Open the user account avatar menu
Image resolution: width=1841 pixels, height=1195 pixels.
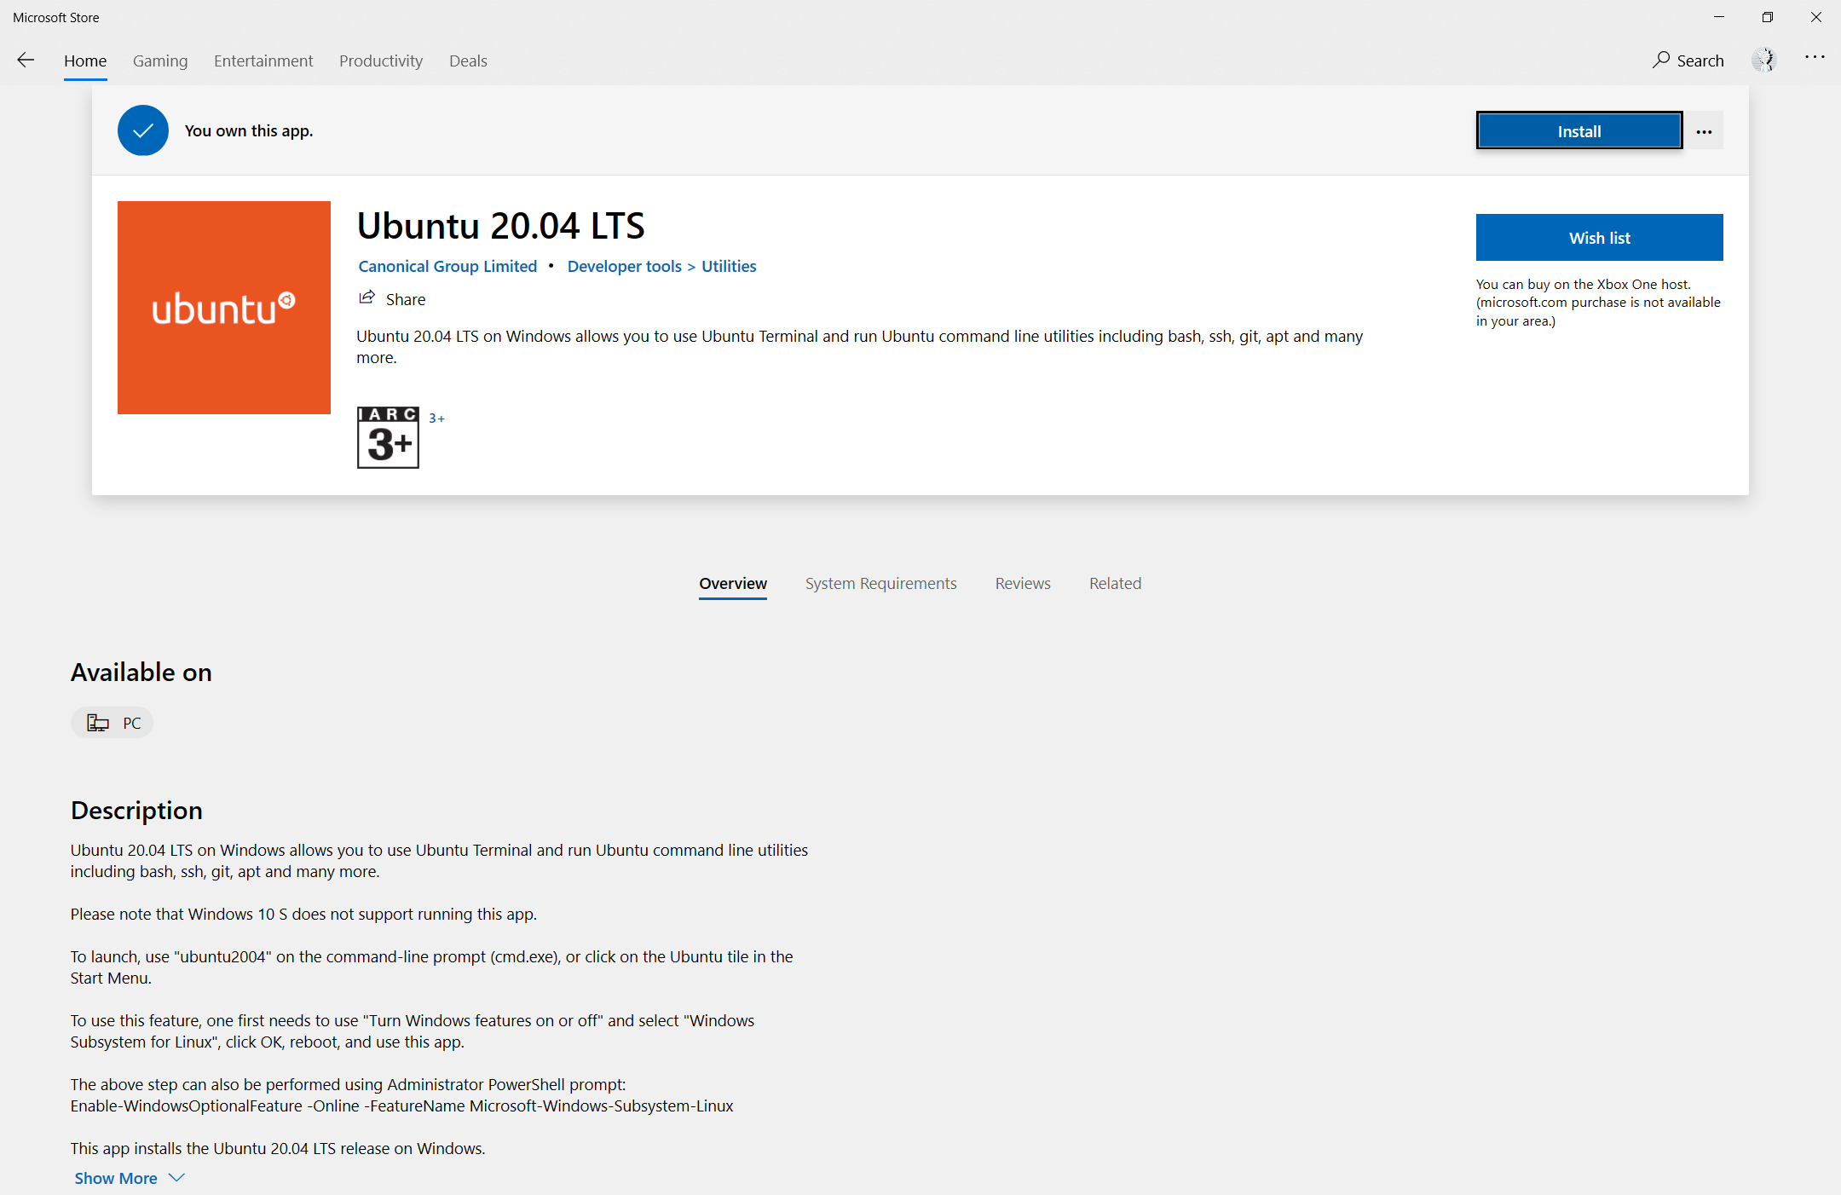pyautogui.click(x=1763, y=60)
